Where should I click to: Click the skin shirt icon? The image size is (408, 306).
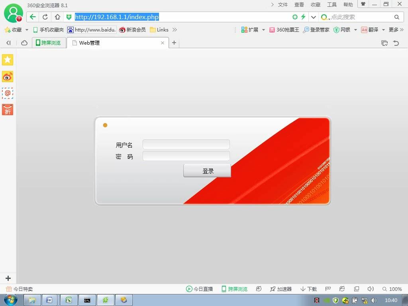point(363,4)
